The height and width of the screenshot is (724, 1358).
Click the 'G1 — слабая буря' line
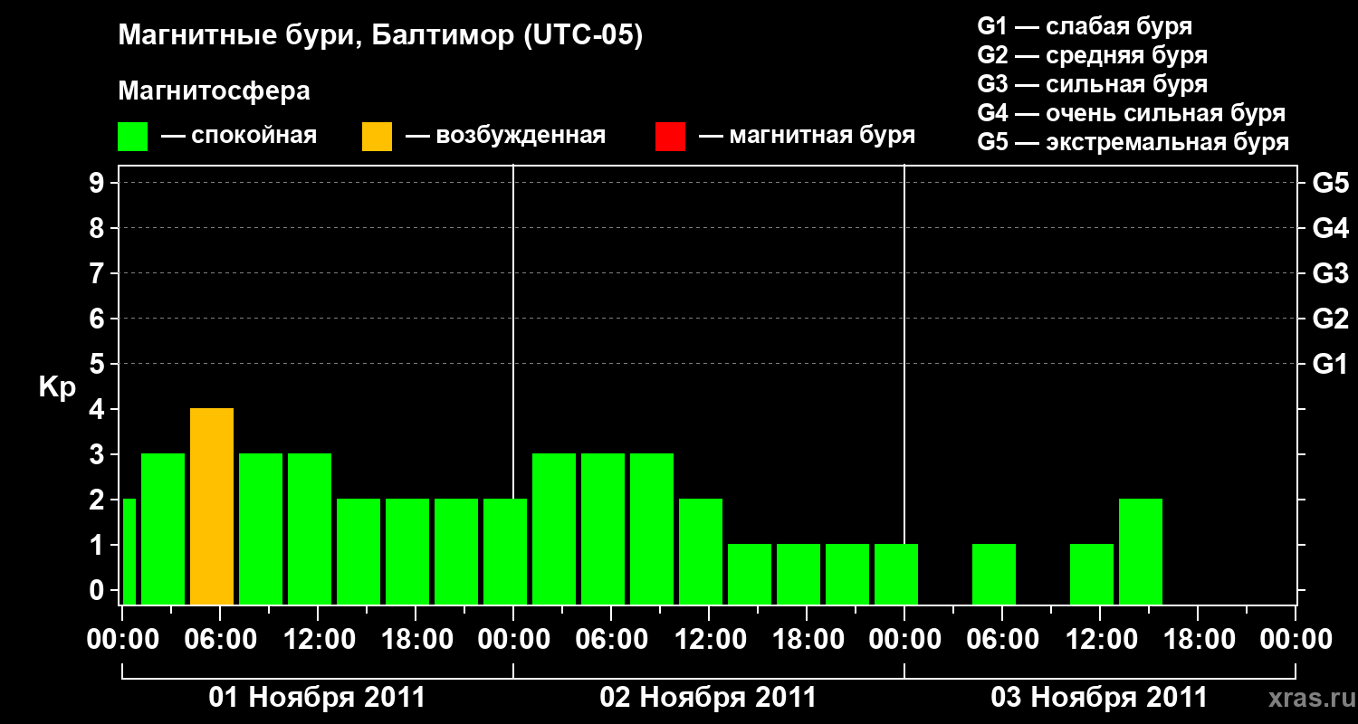pos(1085,26)
